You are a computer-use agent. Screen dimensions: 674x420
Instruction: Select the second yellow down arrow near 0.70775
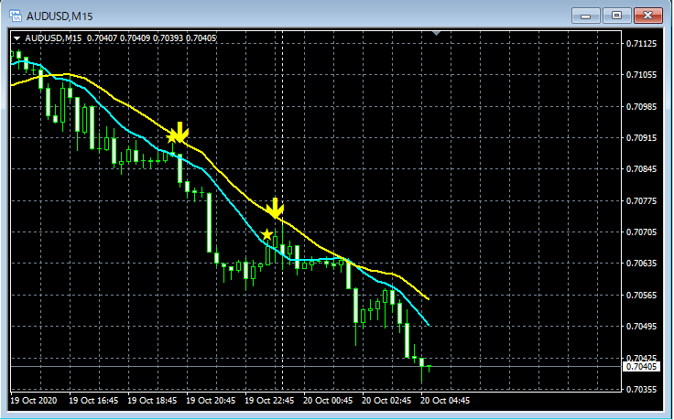coord(275,209)
